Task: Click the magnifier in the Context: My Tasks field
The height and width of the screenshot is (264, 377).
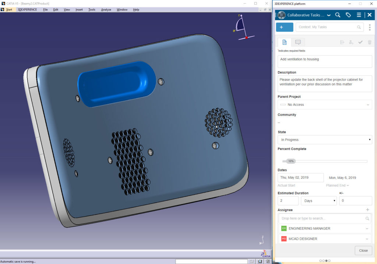Action: pyautogui.click(x=359, y=27)
